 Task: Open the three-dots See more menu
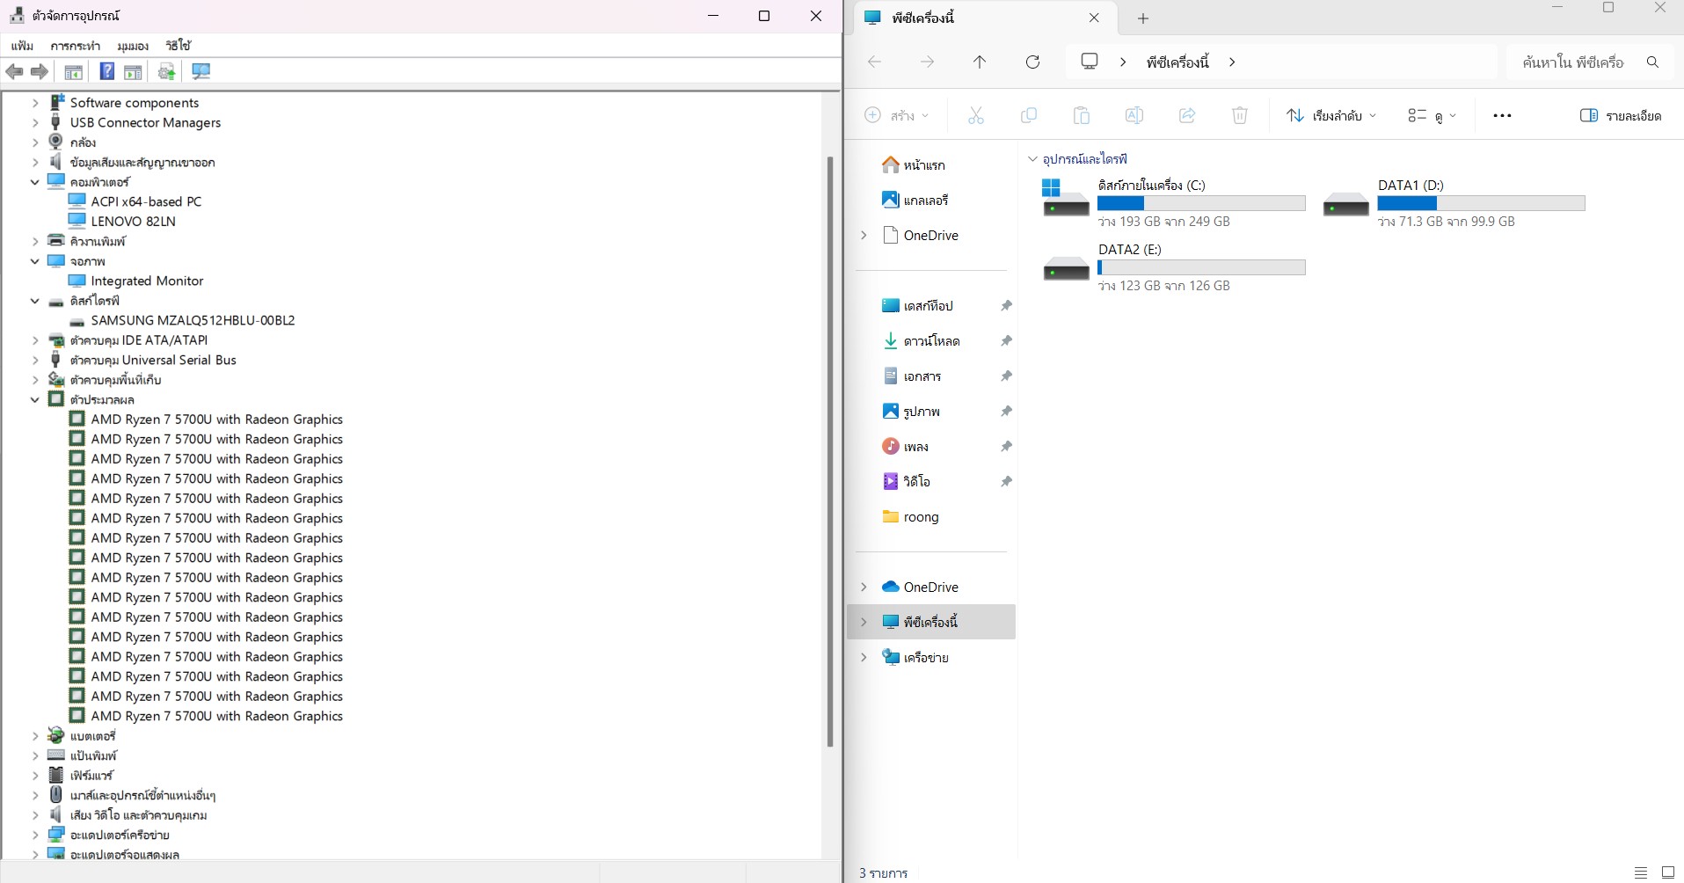click(x=1502, y=115)
